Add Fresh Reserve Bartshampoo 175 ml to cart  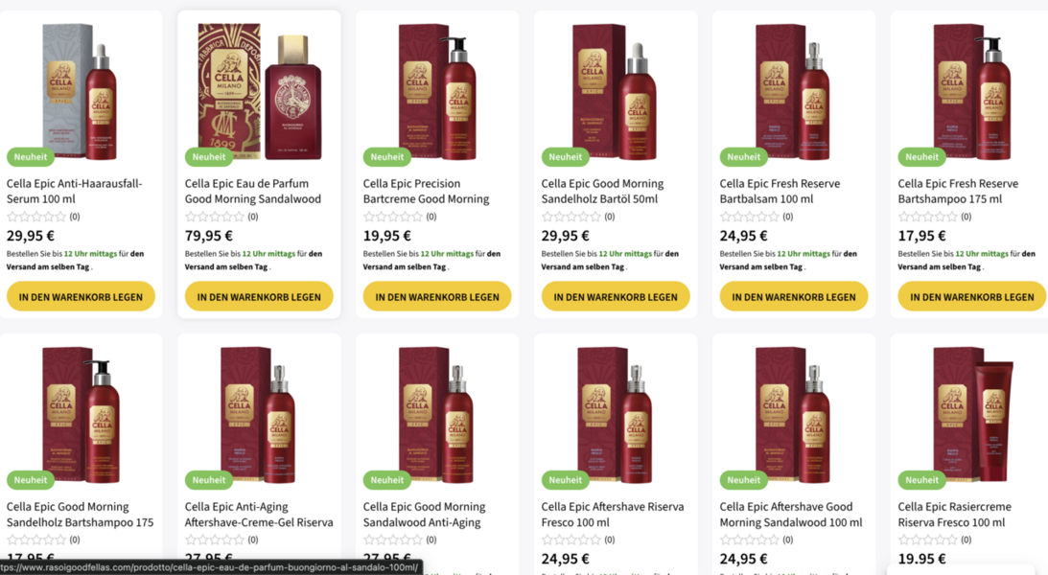click(x=971, y=297)
